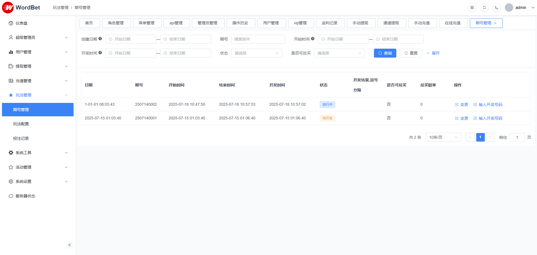This screenshot has height=255, width=537.
Task: Expand the 超级管理员 sidebar menu
Action: pos(38,37)
